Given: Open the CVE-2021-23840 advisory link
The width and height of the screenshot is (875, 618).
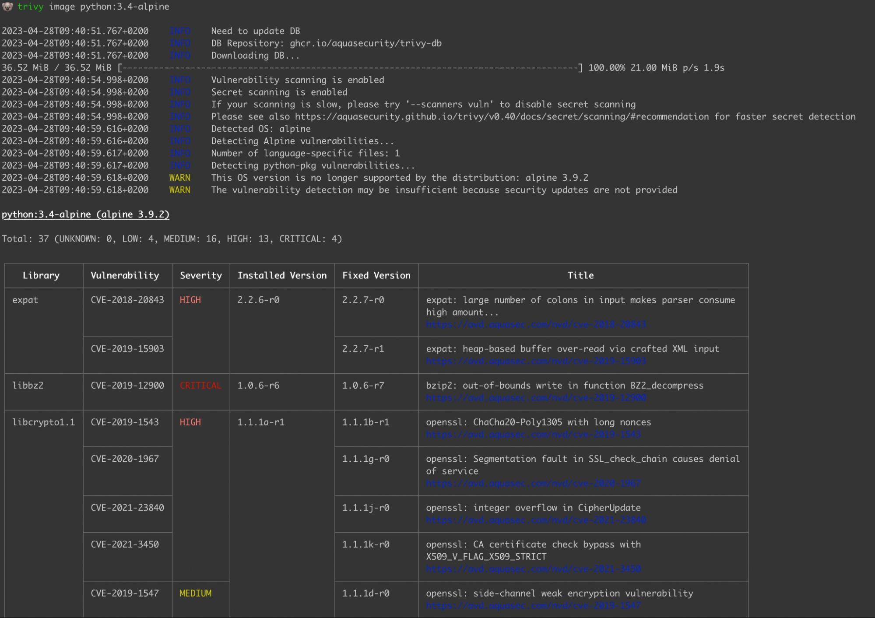Looking at the screenshot, I should click(x=536, y=520).
